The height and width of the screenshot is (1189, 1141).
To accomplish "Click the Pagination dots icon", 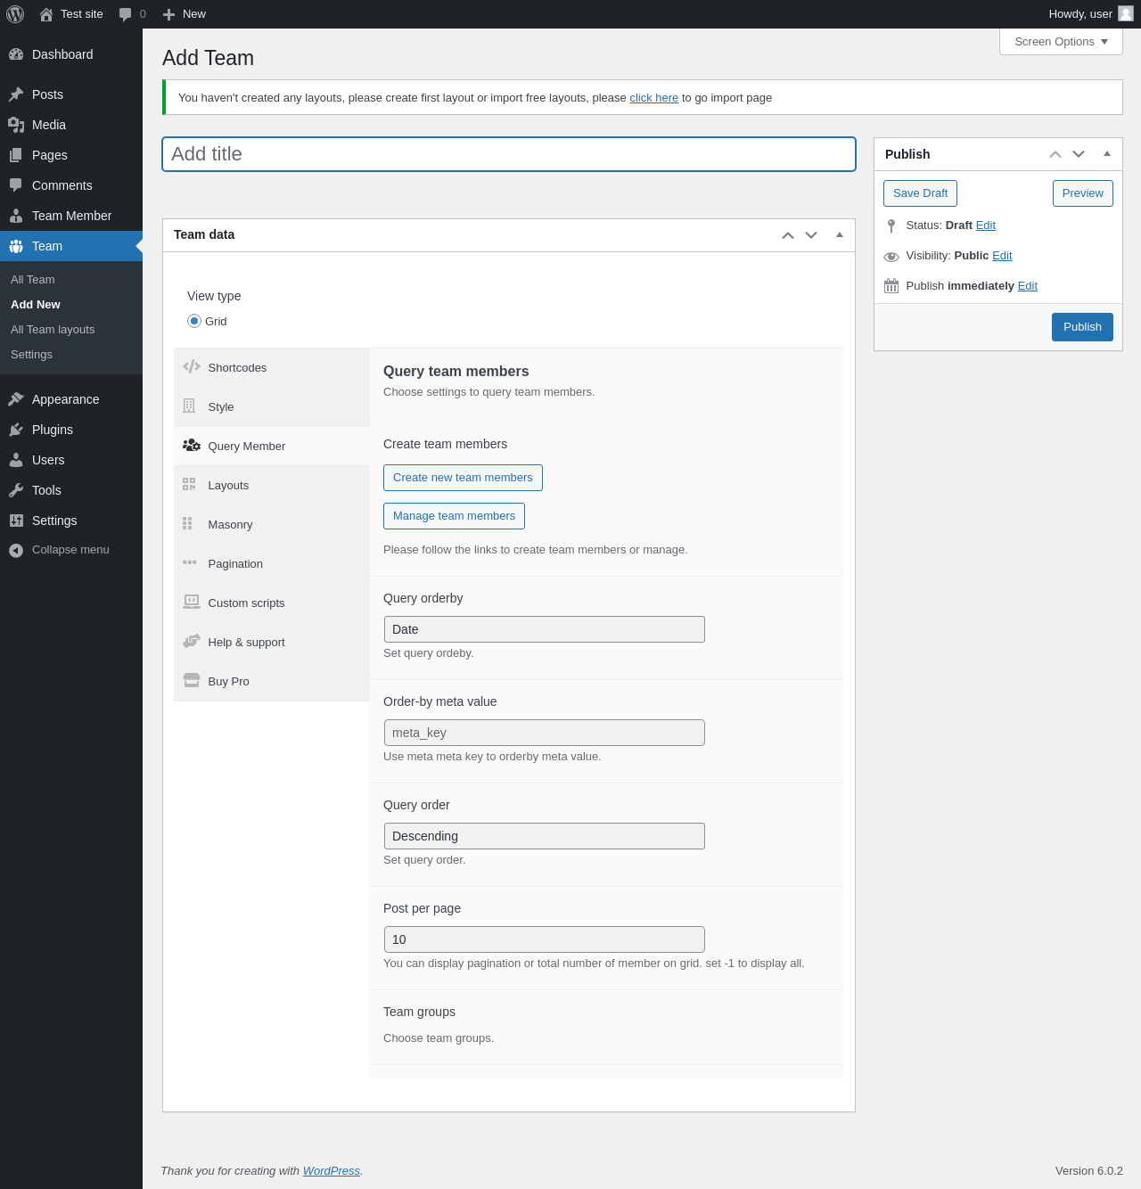I will pos(190,562).
